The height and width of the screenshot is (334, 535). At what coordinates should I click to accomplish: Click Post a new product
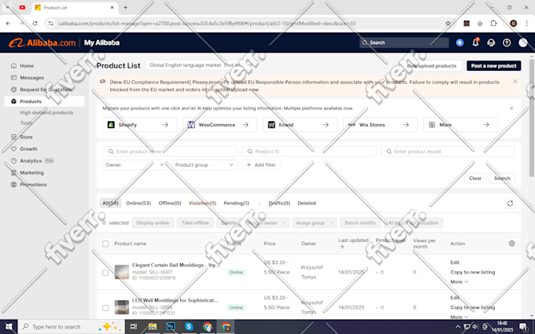494,66
